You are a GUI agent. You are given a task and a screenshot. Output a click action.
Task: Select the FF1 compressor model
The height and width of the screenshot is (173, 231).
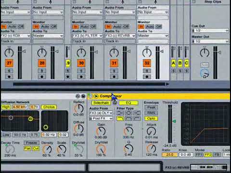click(199, 155)
